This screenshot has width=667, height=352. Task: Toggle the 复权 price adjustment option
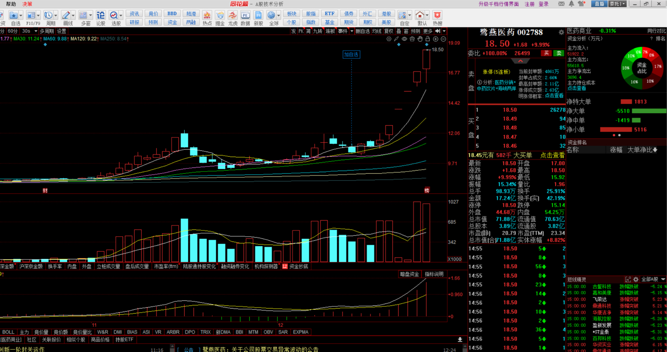click(x=389, y=31)
